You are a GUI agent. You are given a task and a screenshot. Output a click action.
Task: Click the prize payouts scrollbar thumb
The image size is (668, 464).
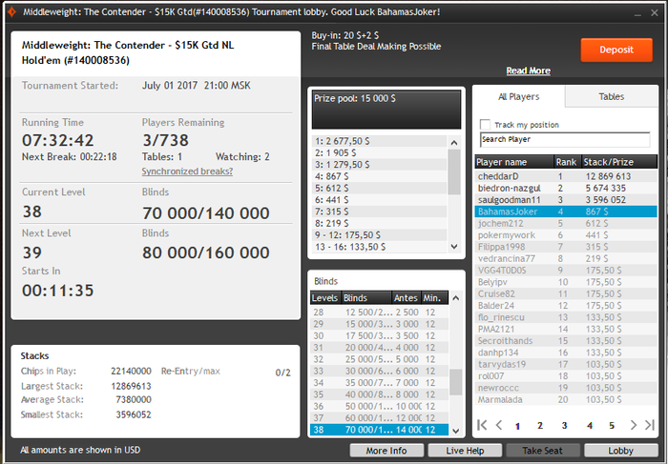[x=454, y=171]
